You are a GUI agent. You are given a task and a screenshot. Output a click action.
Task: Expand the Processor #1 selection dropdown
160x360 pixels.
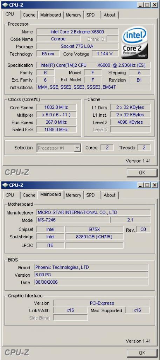[78, 148]
